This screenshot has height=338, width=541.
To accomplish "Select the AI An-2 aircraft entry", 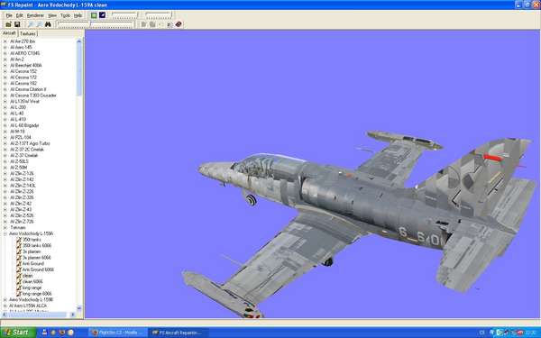I will [x=17, y=59].
